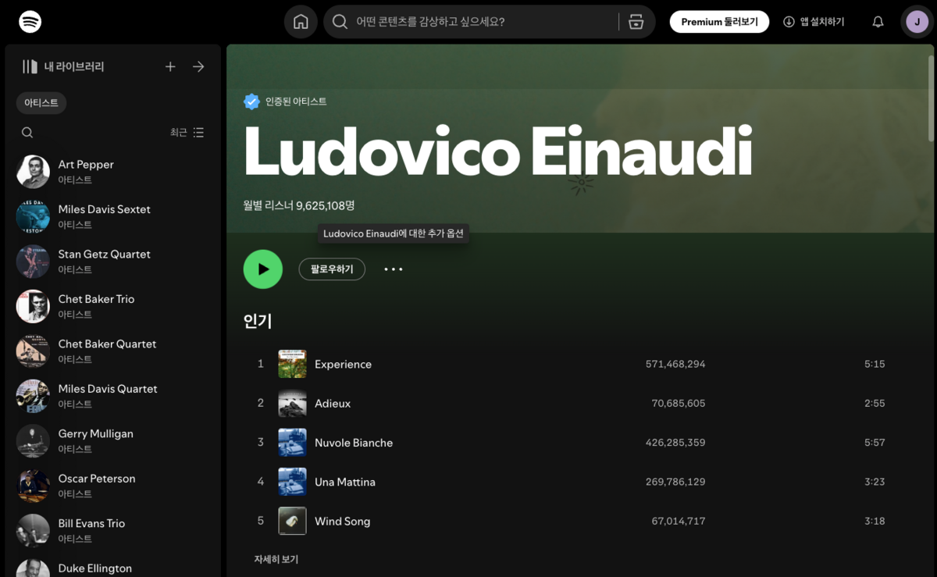
Task: Play Ludovico Einaudi with green button
Action: (263, 269)
